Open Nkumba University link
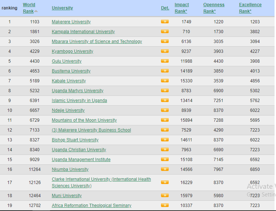276x211 pixels. 70,169
